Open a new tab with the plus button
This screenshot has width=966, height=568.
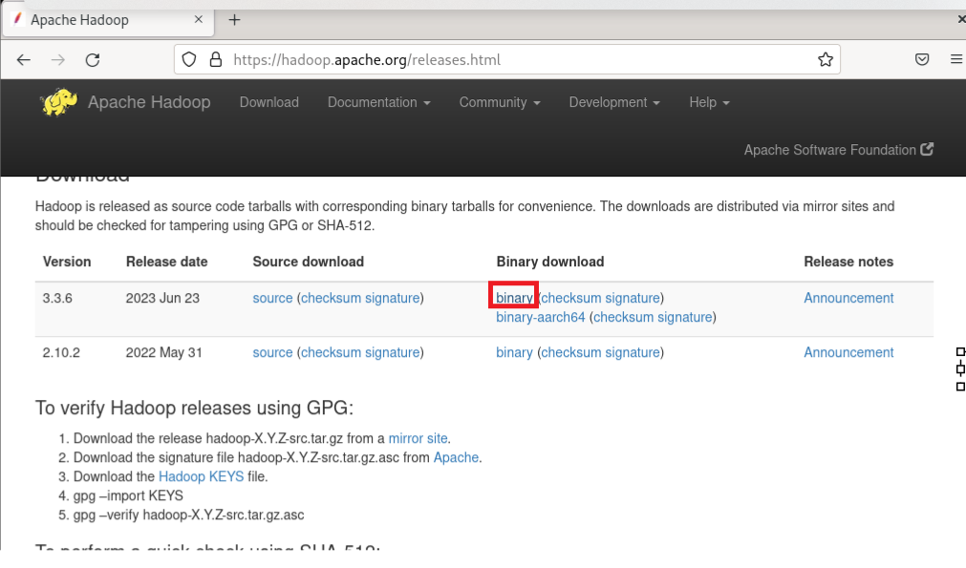point(234,20)
